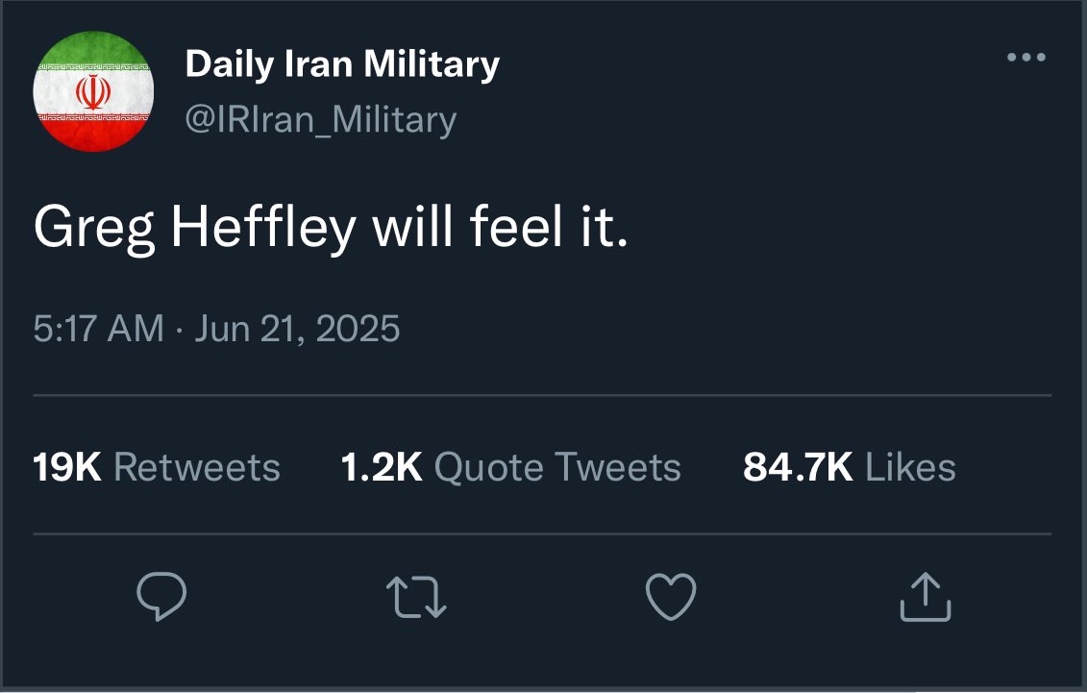
Task: Click the Iran flag profile avatar
Action: tap(93, 91)
